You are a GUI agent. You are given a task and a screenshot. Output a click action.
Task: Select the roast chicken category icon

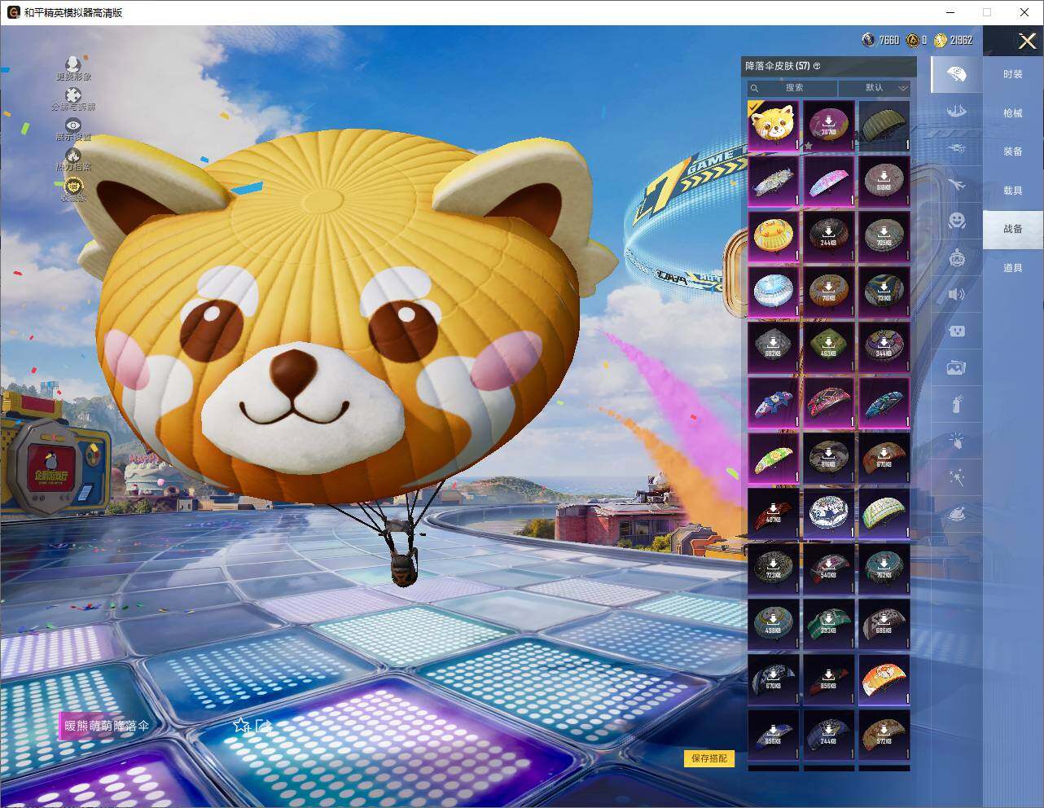coord(957,515)
